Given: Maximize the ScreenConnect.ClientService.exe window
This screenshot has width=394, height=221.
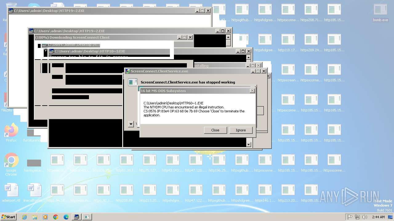Looking at the screenshot, I should [x=258, y=71].
